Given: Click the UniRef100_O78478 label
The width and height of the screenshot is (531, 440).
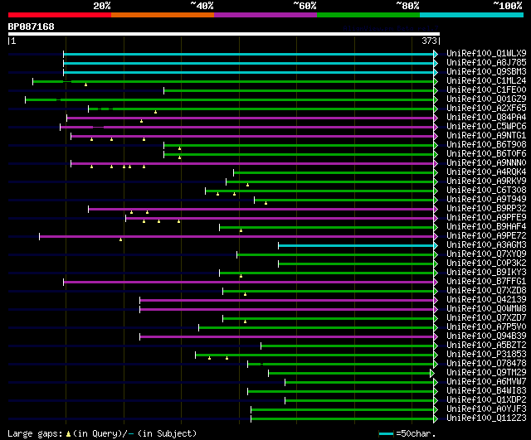Looking at the screenshot, I should pyautogui.click(x=486, y=364).
